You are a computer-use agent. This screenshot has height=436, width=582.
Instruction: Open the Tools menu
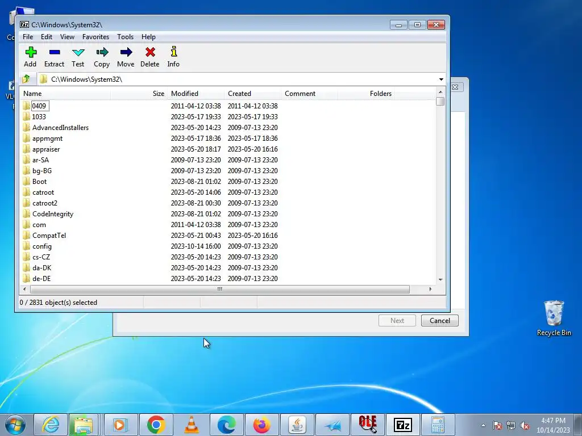coord(125,37)
